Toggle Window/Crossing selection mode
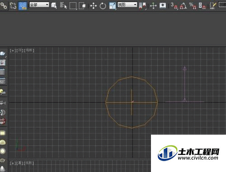This screenshot has width=226, height=172. point(82,6)
